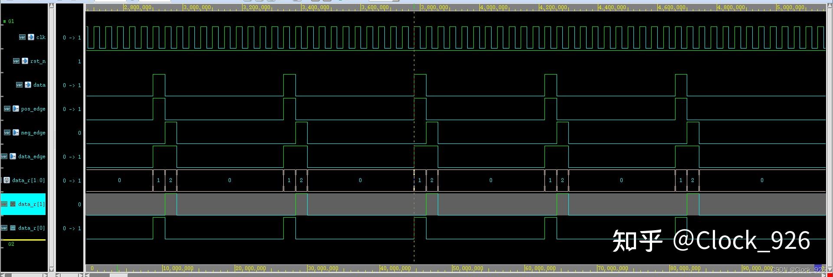
Task: Click the clk value 0 -> 1
Action: (72, 38)
